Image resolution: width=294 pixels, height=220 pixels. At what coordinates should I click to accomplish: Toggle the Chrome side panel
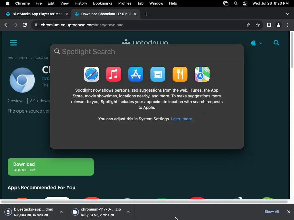(269, 25)
